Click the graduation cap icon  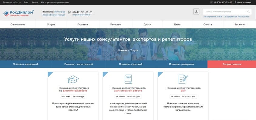click(x=73, y=79)
